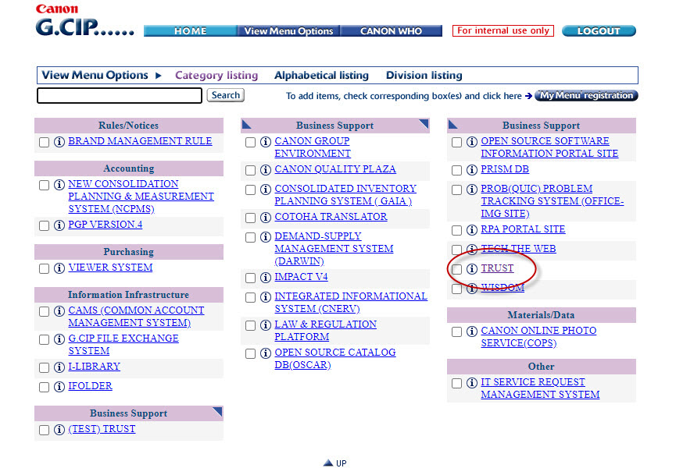This screenshot has height=468, width=676.
Task: Open info icon for IT SERVICE REQUEST
Action: click(472, 383)
